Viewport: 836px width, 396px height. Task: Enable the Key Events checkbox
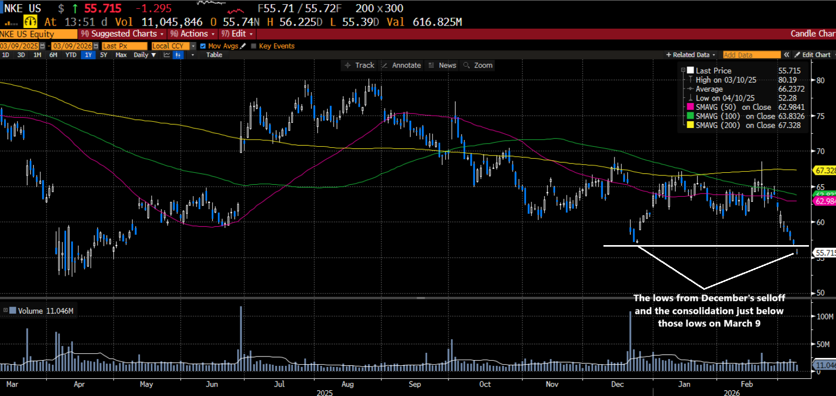tap(254, 46)
